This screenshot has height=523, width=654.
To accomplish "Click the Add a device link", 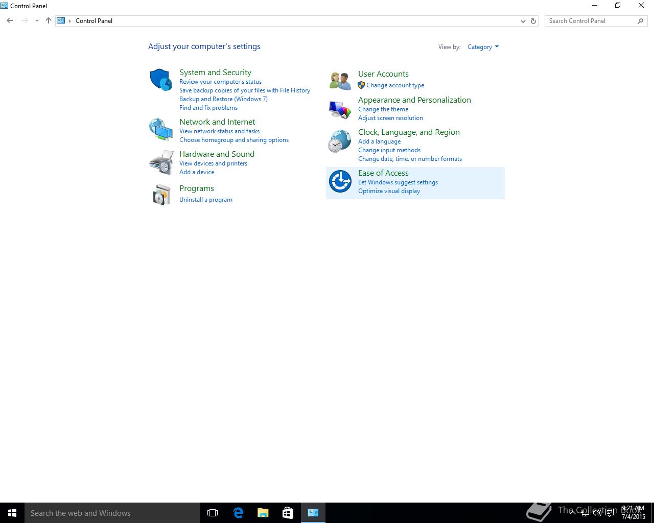I will [x=197, y=172].
